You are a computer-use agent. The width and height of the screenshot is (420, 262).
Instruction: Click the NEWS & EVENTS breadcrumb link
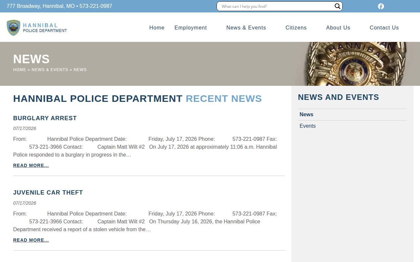coord(50,70)
